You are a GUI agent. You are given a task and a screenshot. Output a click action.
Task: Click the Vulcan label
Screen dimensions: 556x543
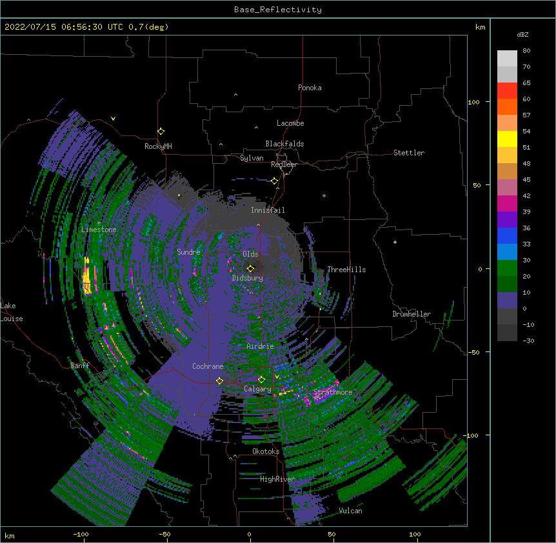pos(350,511)
